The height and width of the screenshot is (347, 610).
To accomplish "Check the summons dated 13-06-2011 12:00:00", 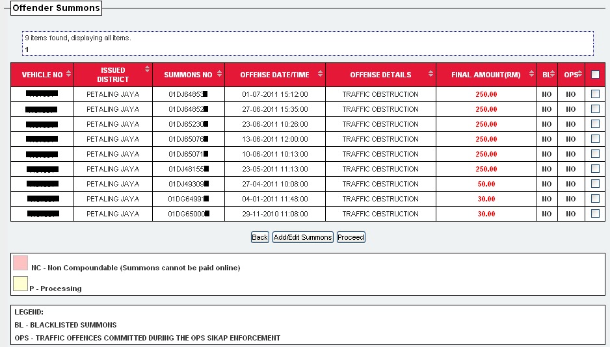I will point(595,138).
